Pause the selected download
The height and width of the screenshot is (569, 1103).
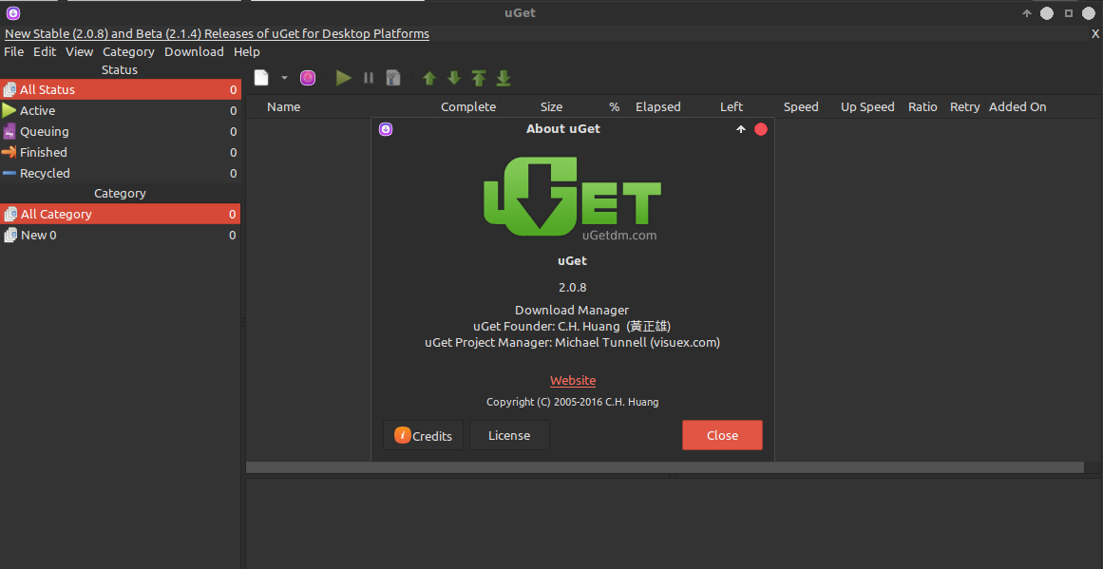click(368, 78)
